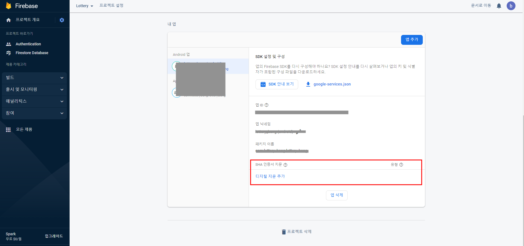Click the 프로젝트 설정 breadcrumb
This screenshot has height=246, width=524.
click(x=111, y=5)
